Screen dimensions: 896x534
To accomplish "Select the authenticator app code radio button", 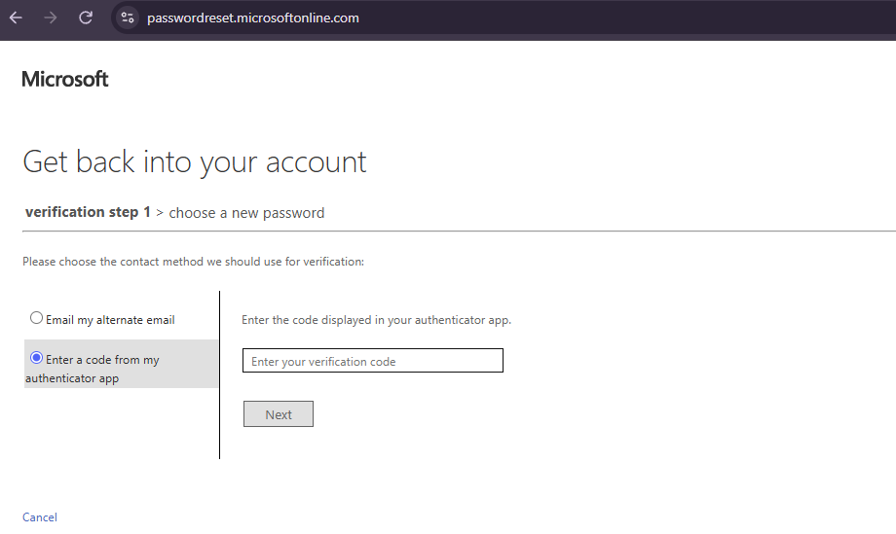I will (x=37, y=358).
